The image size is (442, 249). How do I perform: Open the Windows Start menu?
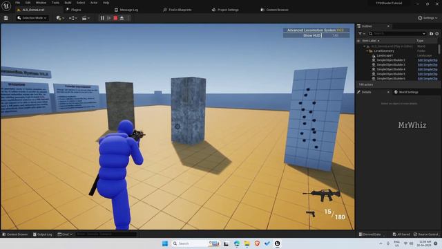165,243
